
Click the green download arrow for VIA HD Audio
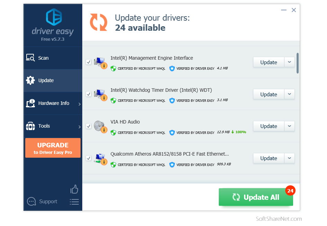pos(233,132)
